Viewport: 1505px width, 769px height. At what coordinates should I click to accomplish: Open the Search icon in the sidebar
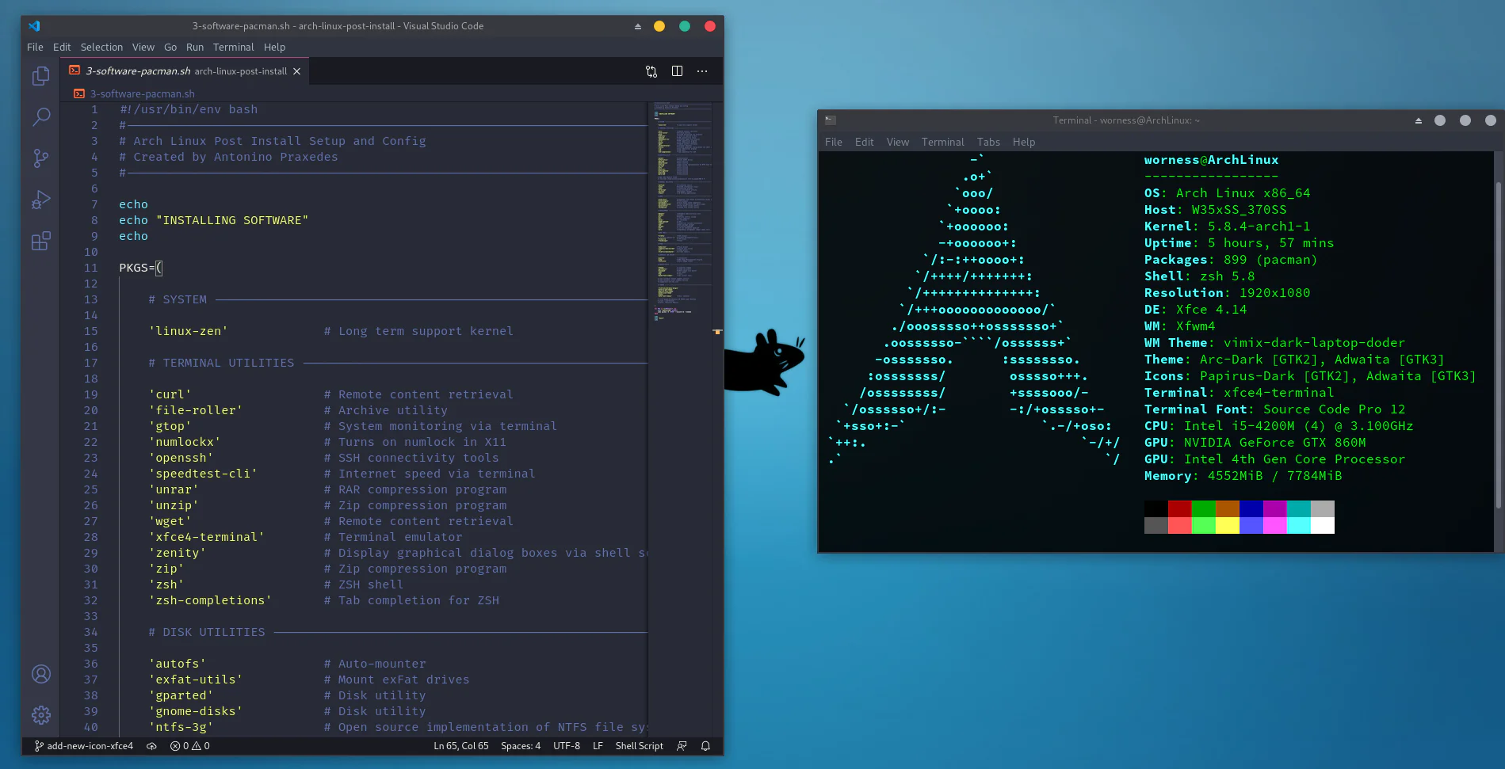click(40, 117)
